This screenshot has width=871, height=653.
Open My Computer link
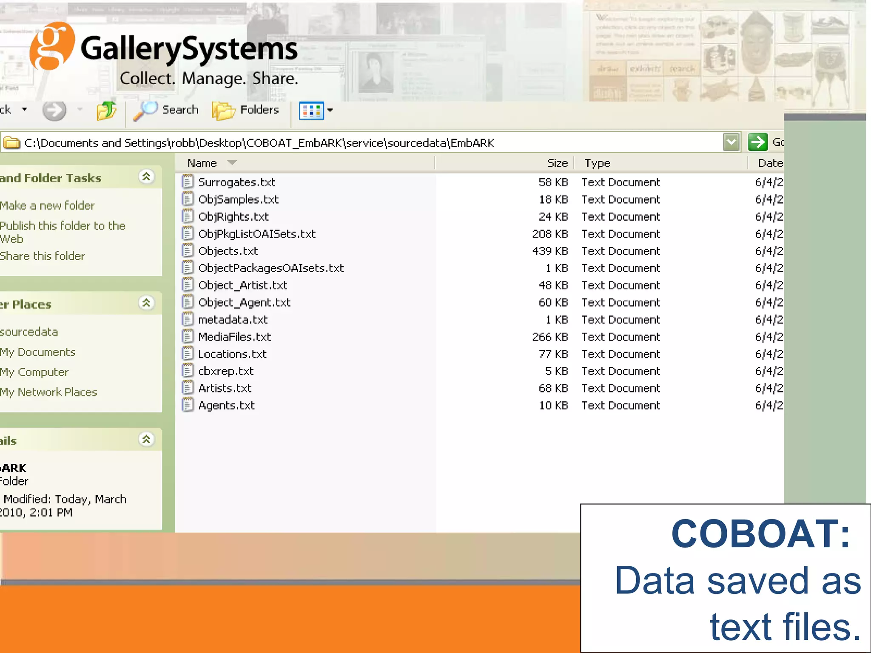pyautogui.click(x=34, y=372)
